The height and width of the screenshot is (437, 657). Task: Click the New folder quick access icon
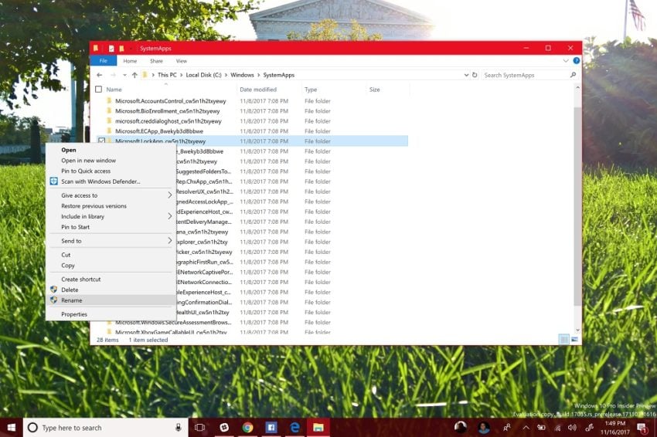[121, 49]
